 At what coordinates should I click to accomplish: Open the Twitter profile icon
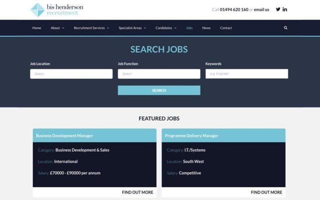click(x=278, y=9)
